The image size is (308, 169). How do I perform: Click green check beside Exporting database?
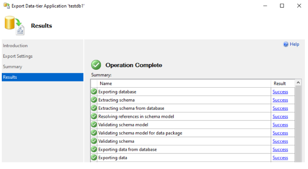(94, 92)
